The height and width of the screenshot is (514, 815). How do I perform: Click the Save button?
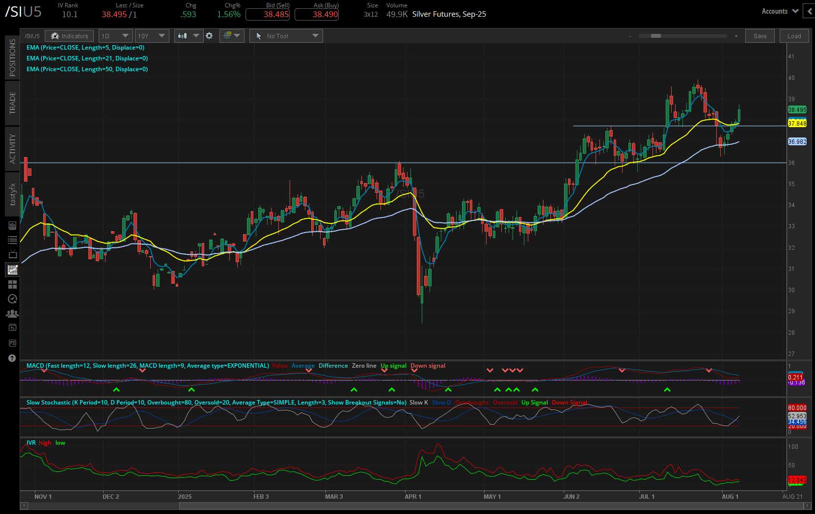(760, 35)
